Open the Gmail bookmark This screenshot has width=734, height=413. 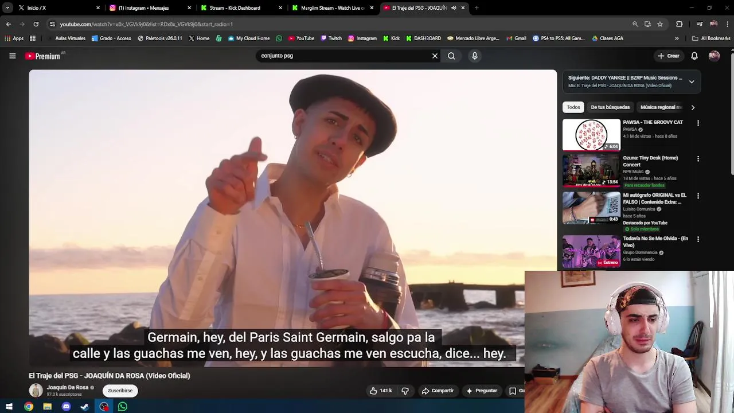point(516,38)
